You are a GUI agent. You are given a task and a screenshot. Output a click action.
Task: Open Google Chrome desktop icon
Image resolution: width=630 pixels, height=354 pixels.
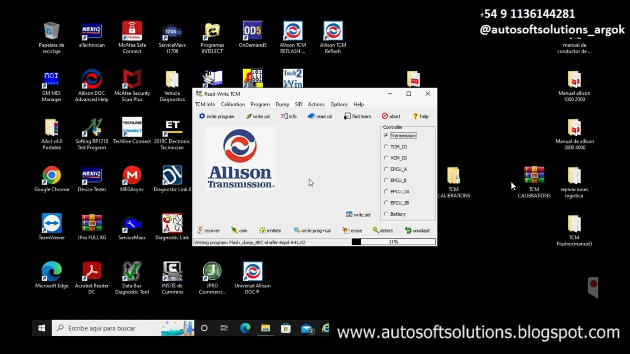[x=52, y=179]
